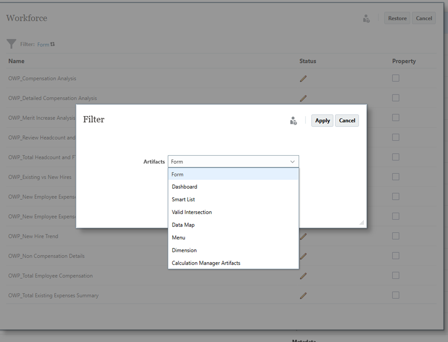Click pencil icon for OWP_Total Existing Expenses Summary
This screenshot has width=448, height=342.
pyautogui.click(x=303, y=295)
